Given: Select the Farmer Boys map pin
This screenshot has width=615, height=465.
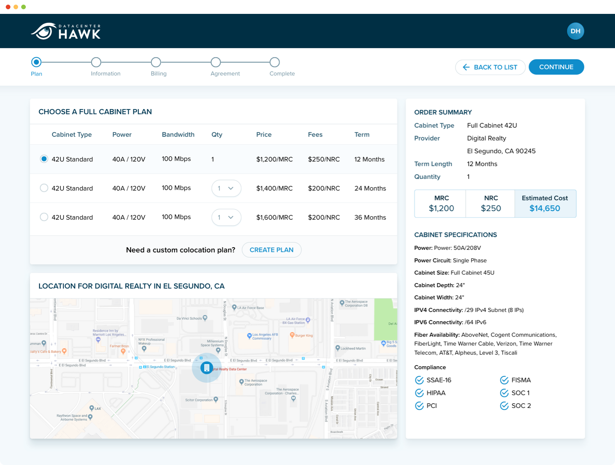Looking at the screenshot, I should [x=123, y=351].
